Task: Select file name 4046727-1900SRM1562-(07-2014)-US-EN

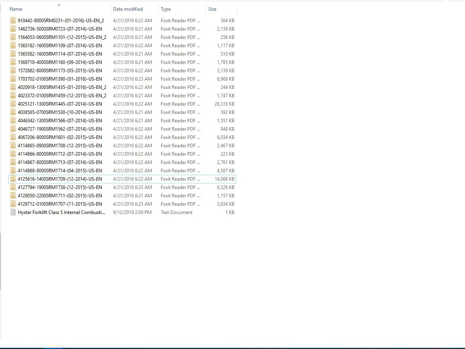Action: pyautogui.click(x=60, y=129)
